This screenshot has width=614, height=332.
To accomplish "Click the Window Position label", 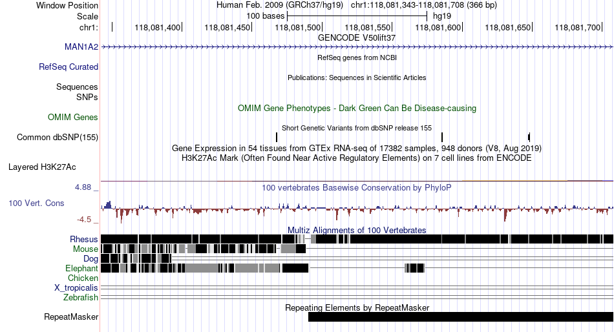I will point(67,5).
